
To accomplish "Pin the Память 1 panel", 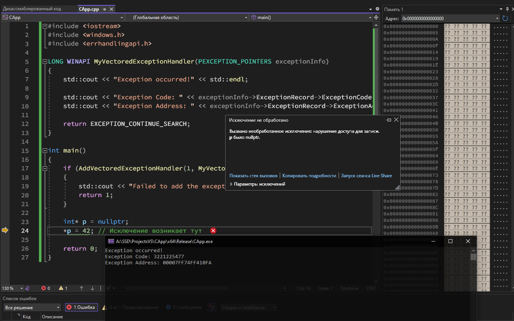I will pyautogui.click(x=507, y=9).
